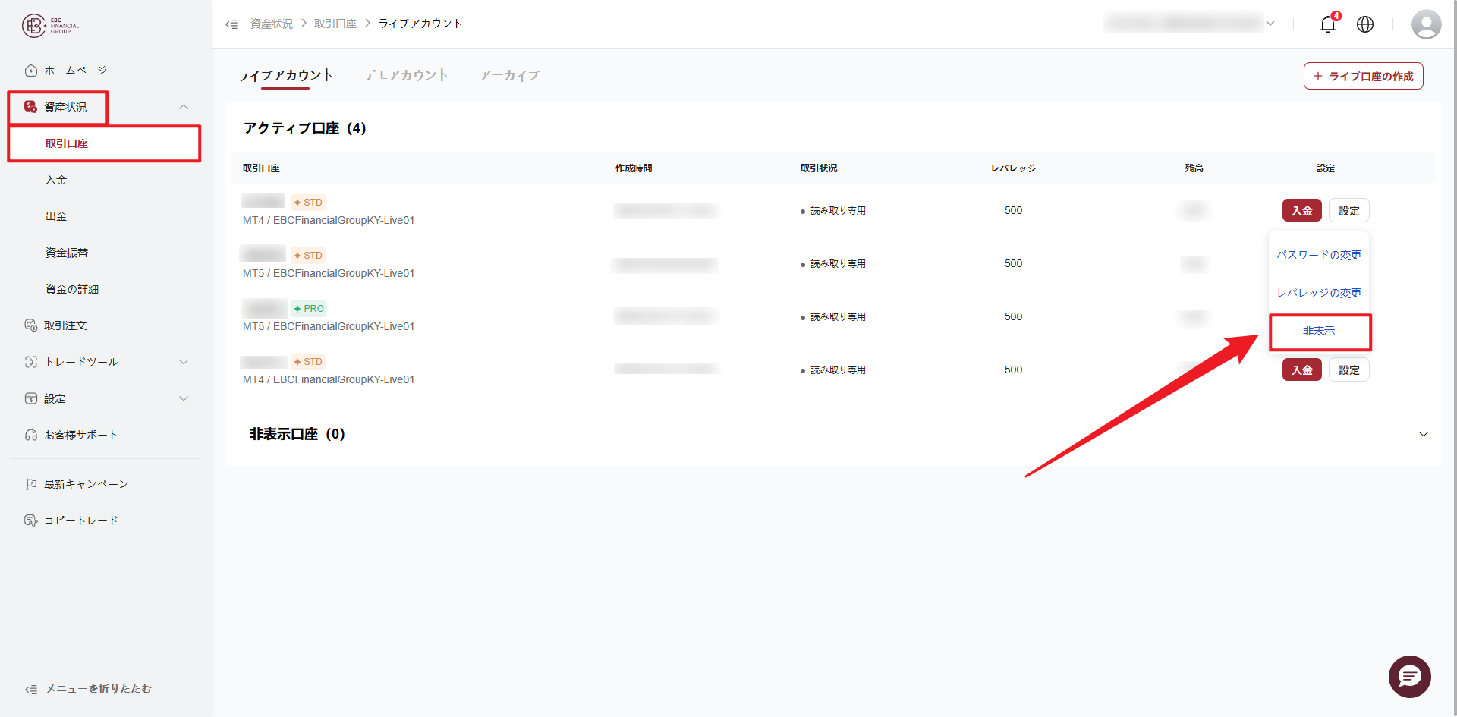
Task: Collapse the 資産状況 sidebar section
Action: pyautogui.click(x=183, y=107)
